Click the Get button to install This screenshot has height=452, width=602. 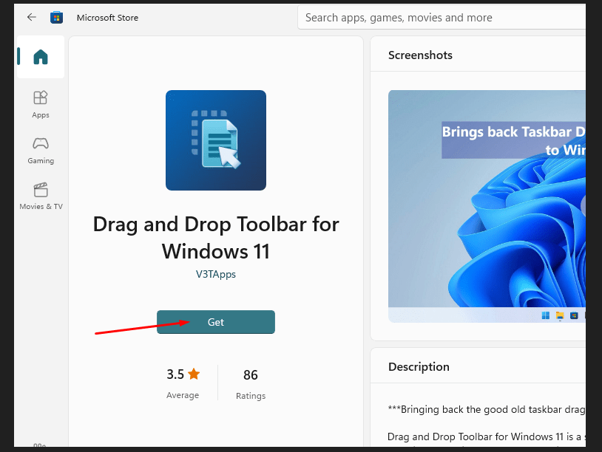[215, 322]
